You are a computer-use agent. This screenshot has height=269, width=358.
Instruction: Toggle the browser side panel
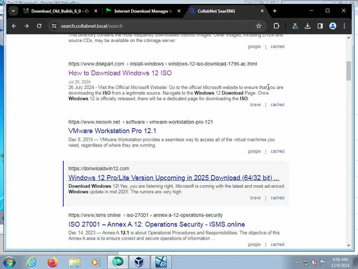click(x=320, y=26)
